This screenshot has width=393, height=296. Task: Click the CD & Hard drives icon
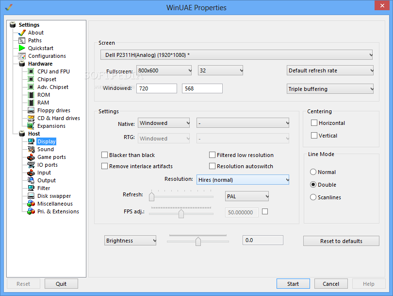[x=31, y=118]
